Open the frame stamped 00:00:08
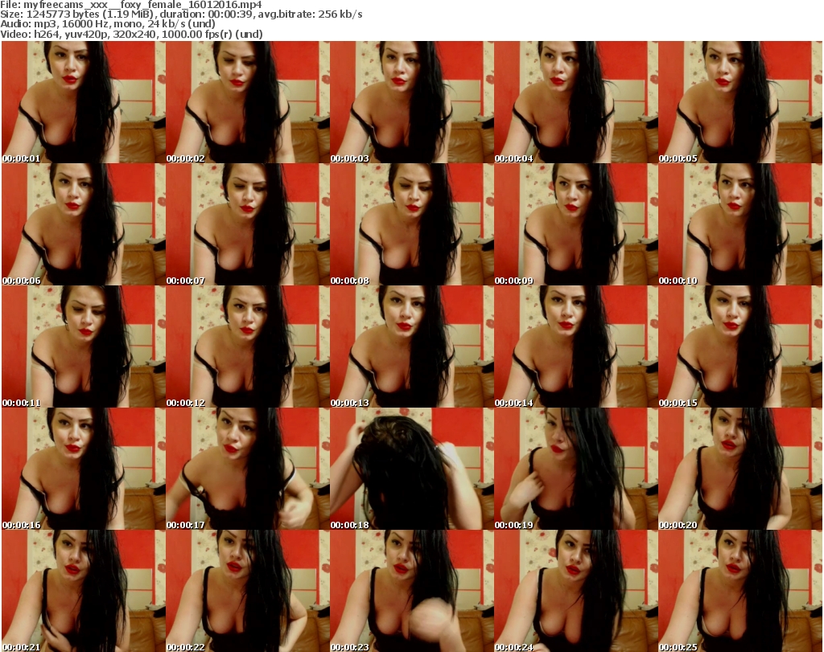 pyautogui.click(x=411, y=224)
